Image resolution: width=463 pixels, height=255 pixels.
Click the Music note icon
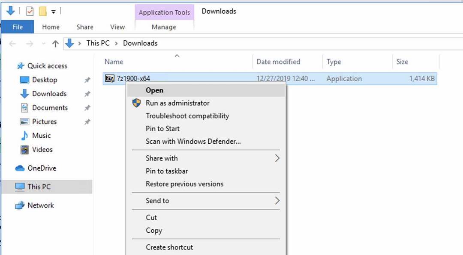click(x=24, y=136)
